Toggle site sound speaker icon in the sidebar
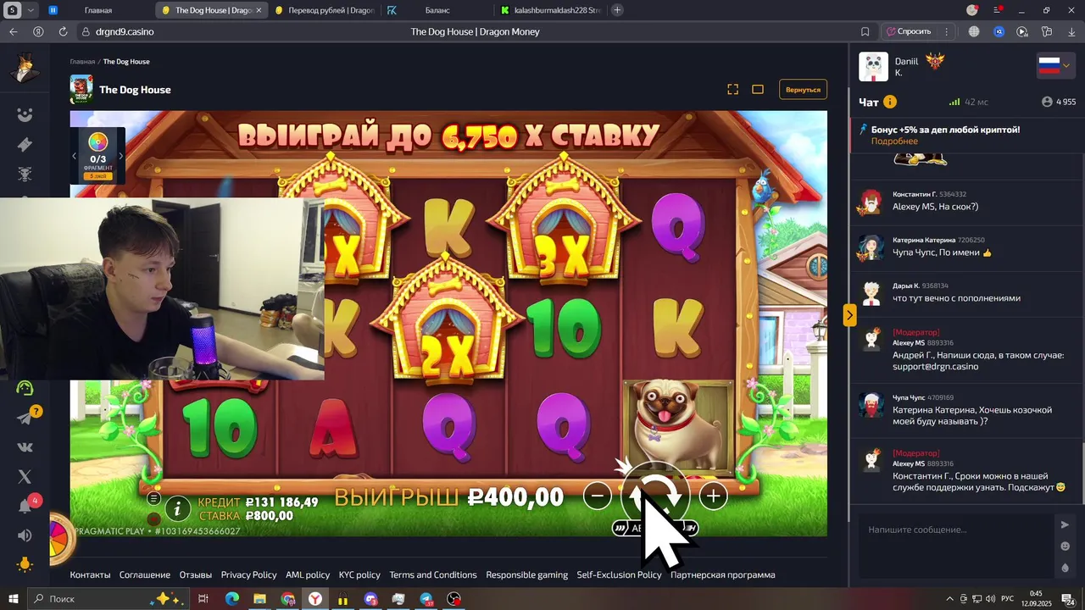The image size is (1085, 610). pos(25,535)
